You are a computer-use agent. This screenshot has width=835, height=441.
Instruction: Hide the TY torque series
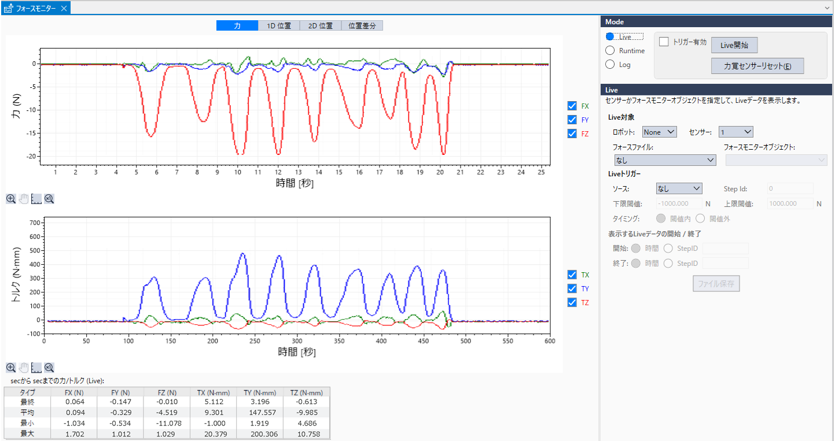click(x=572, y=288)
